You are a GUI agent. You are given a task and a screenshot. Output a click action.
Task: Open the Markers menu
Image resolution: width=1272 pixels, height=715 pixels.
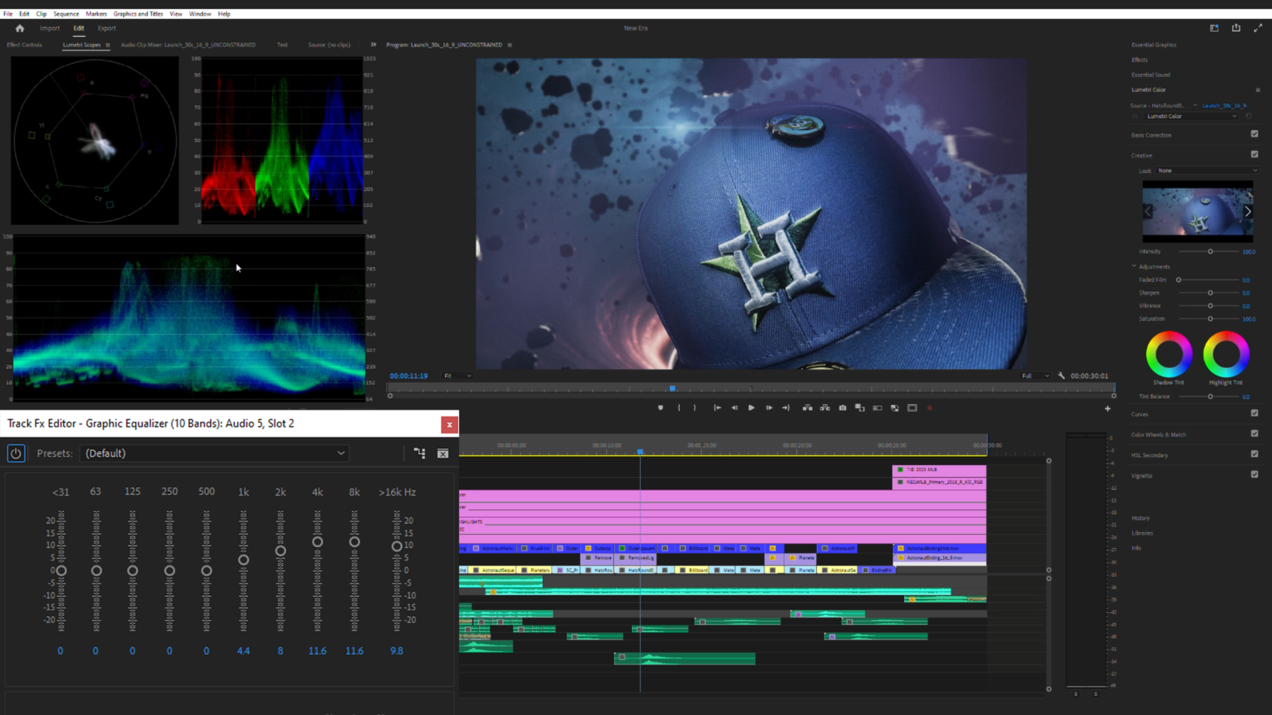(x=96, y=13)
